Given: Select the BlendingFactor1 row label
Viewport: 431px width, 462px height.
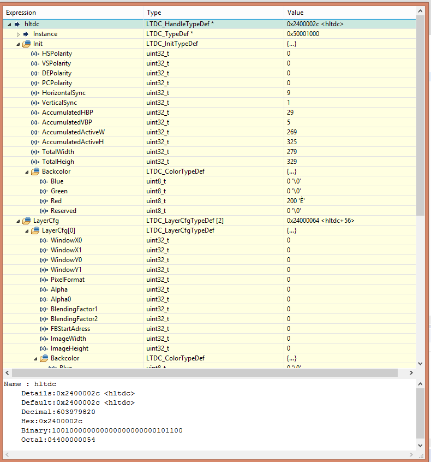Looking at the screenshot, I should tap(74, 309).
